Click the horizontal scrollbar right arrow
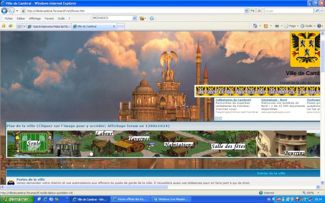Screen dimensions: 325x203 pyautogui.click(x=318, y=187)
